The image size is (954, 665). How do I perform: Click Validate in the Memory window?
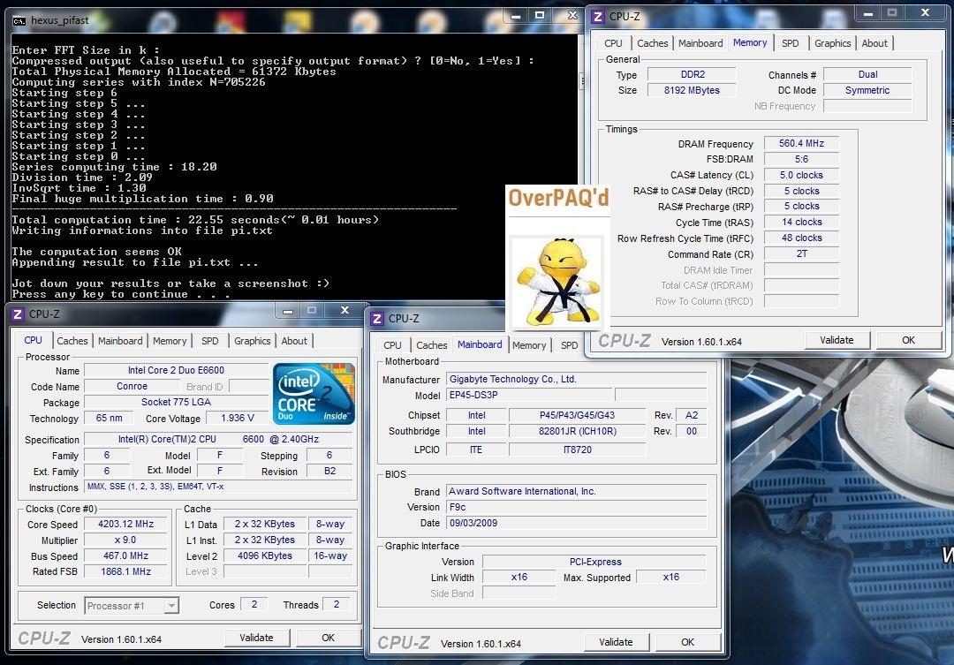coord(837,340)
